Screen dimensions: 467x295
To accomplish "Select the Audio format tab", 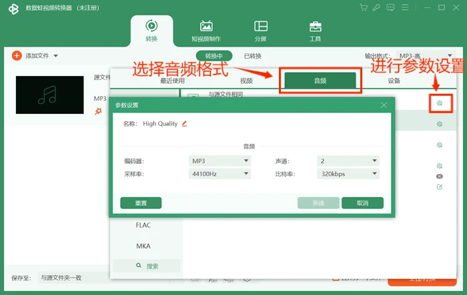I will (x=320, y=81).
